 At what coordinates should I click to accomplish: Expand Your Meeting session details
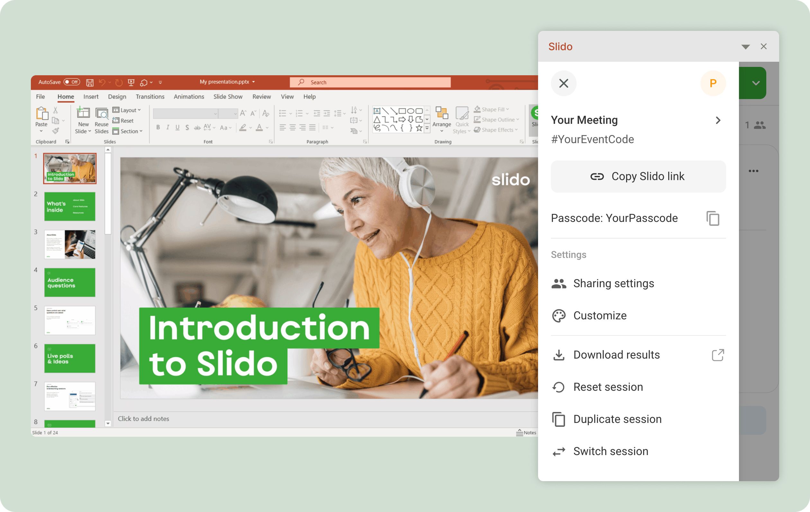coord(719,120)
